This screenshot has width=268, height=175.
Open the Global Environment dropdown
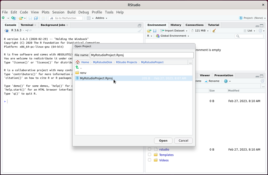(x=172, y=36)
